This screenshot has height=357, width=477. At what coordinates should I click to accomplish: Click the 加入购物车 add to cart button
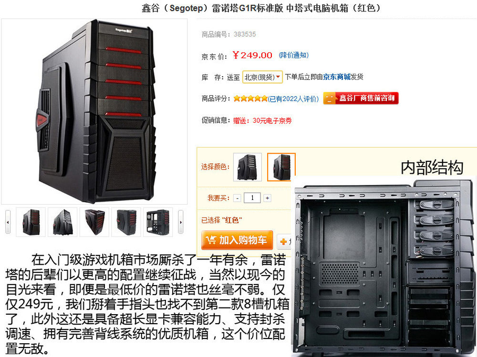[x=237, y=240]
